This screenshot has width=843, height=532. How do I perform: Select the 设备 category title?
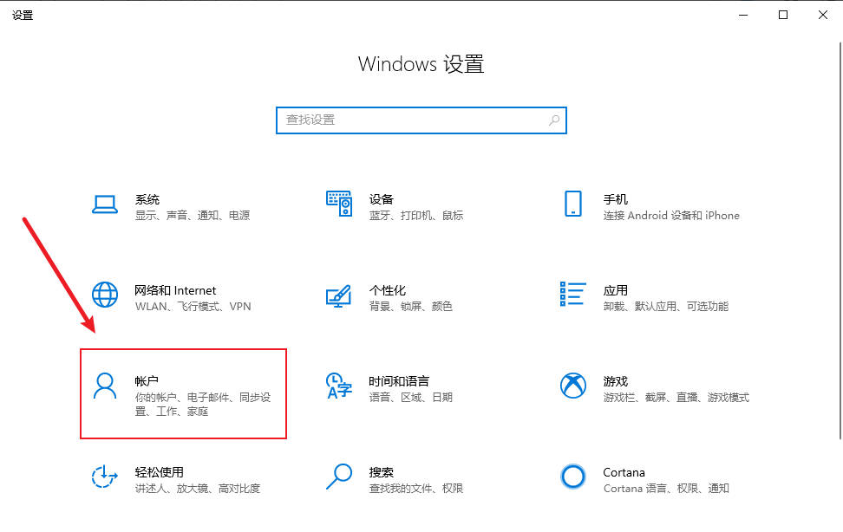(x=382, y=199)
